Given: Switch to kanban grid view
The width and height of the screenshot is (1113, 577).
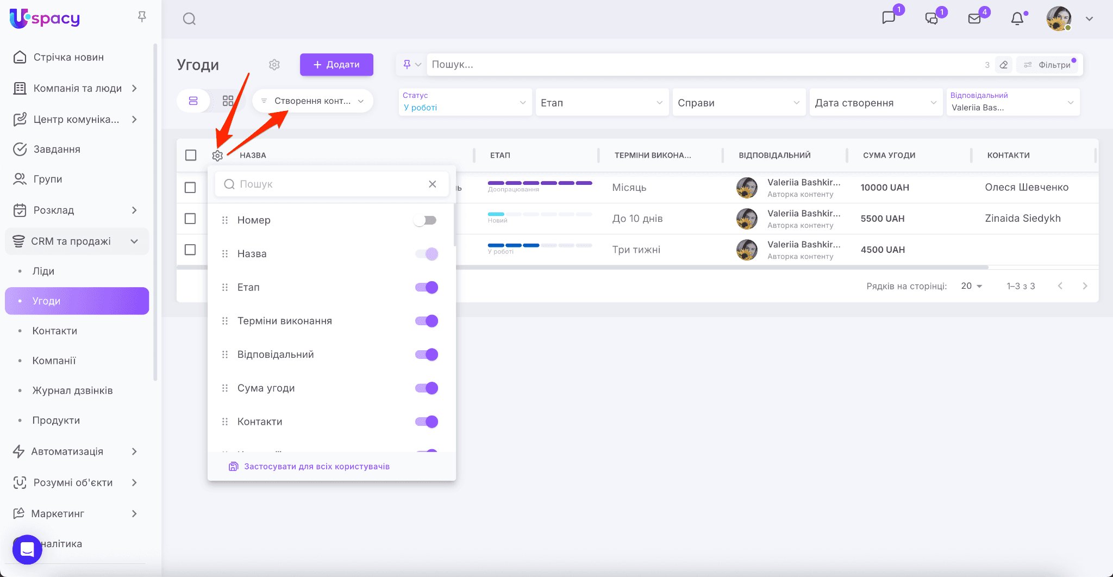Looking at the screenshot, I should (228, 101).
